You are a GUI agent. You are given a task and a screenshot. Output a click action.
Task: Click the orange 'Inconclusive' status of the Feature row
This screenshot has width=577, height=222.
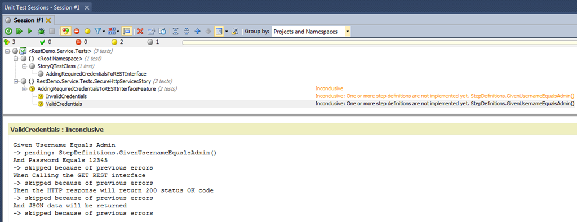[x=329, y=88]
